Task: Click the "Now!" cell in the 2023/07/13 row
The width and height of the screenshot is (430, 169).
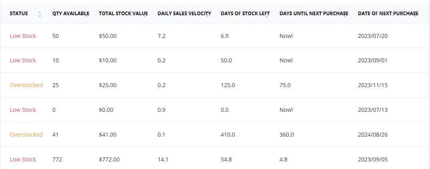Action: [x=286, y=110]
